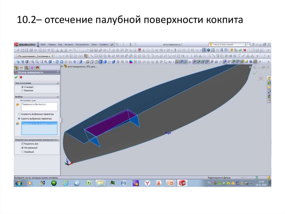Screen dimensions: 285x214
Task: Cancel trim with red X in PropertyManager
Action: coord(21,77)
